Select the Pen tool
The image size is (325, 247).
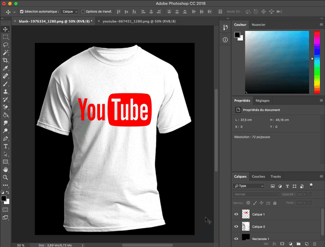pos(5,138)
